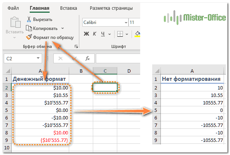The width and height of the screenshot is (230, 155).
Task: Expand the Name Box dropdown arrow
Action: [x=38, y=58]
